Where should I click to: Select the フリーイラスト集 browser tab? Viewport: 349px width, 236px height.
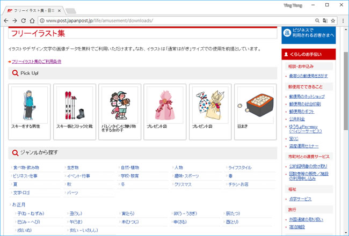32,10
